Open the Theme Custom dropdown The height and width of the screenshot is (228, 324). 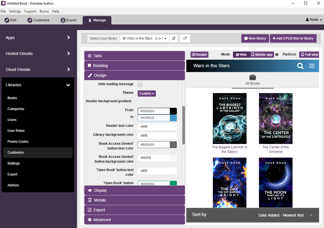point(147,93)
